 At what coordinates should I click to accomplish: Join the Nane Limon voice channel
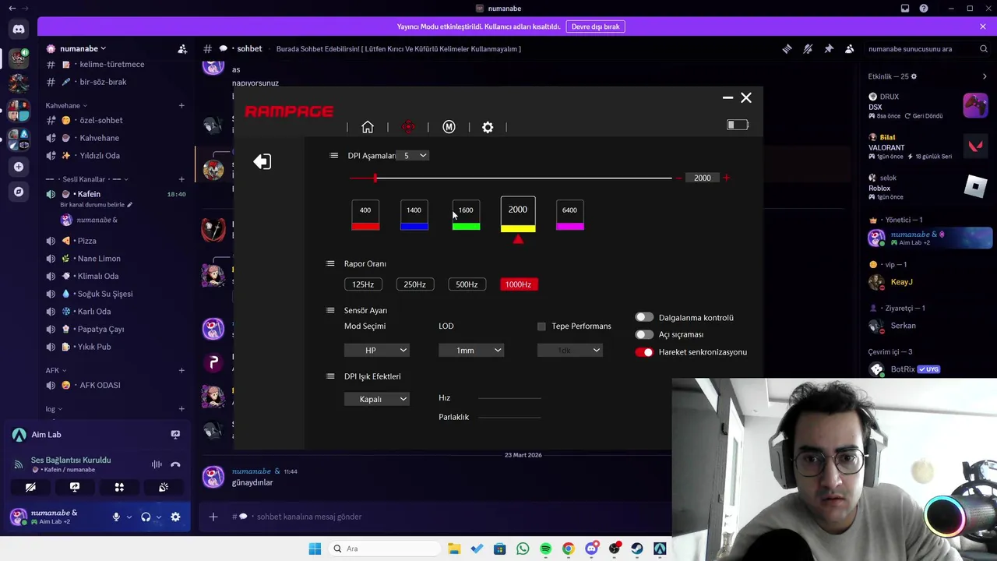click(115, 259)
